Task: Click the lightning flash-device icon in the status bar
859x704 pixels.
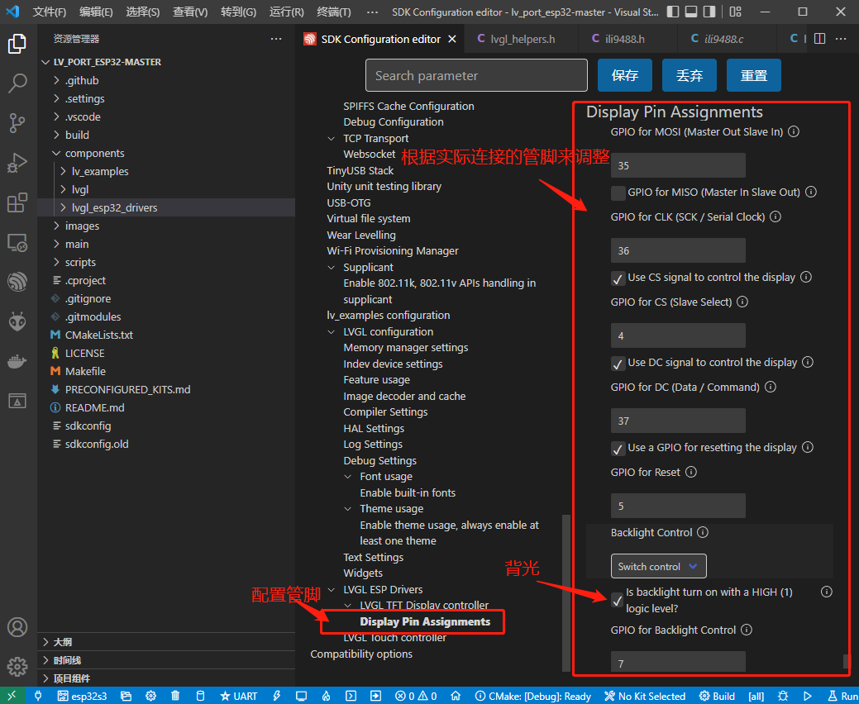Action: click(x=277, y=696)
